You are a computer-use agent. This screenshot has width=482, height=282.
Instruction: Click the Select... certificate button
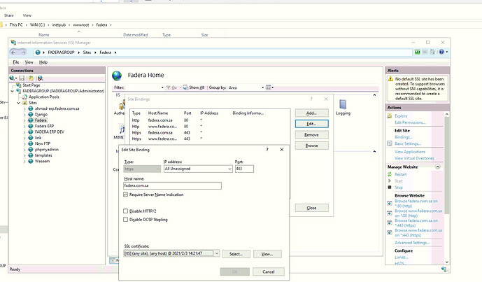click(236, 254)
